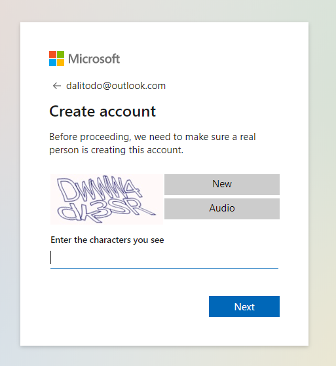
Task: Click the back arrow beside the email address
Action: [57, 86]
